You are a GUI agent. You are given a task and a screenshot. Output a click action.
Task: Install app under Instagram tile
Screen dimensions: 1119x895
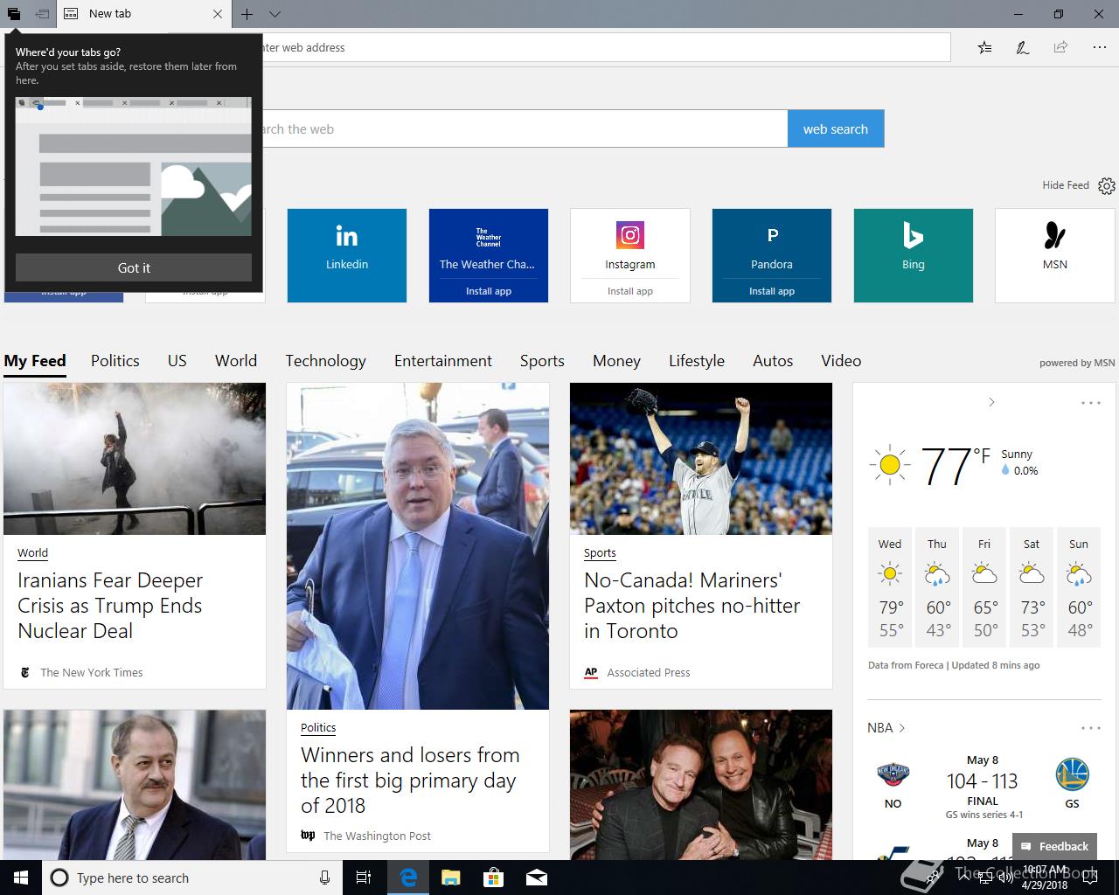pyautogui.click(x=630, y=291)
